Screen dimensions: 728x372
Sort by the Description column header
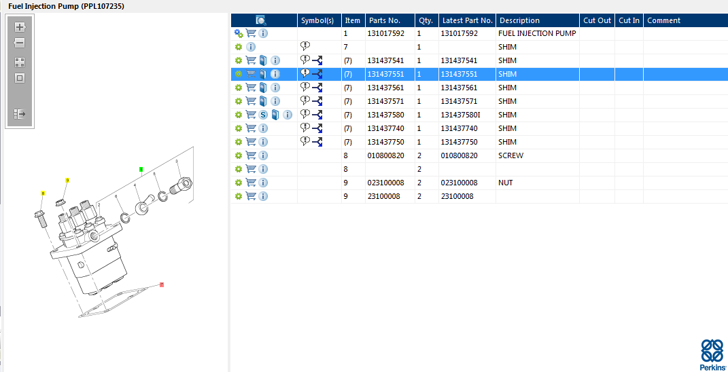pyautogui.click(x=538, y=20)
